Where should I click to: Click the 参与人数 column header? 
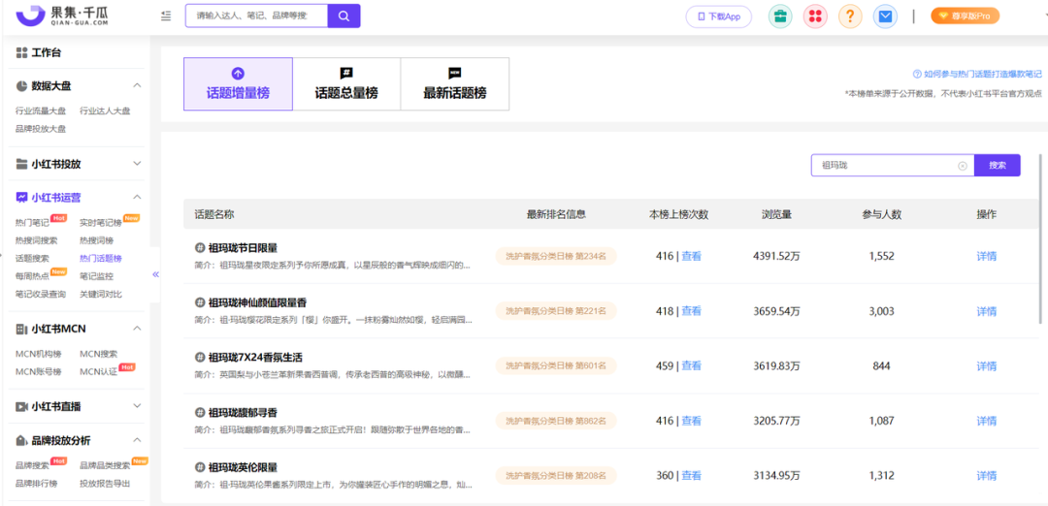pos(881,214)
